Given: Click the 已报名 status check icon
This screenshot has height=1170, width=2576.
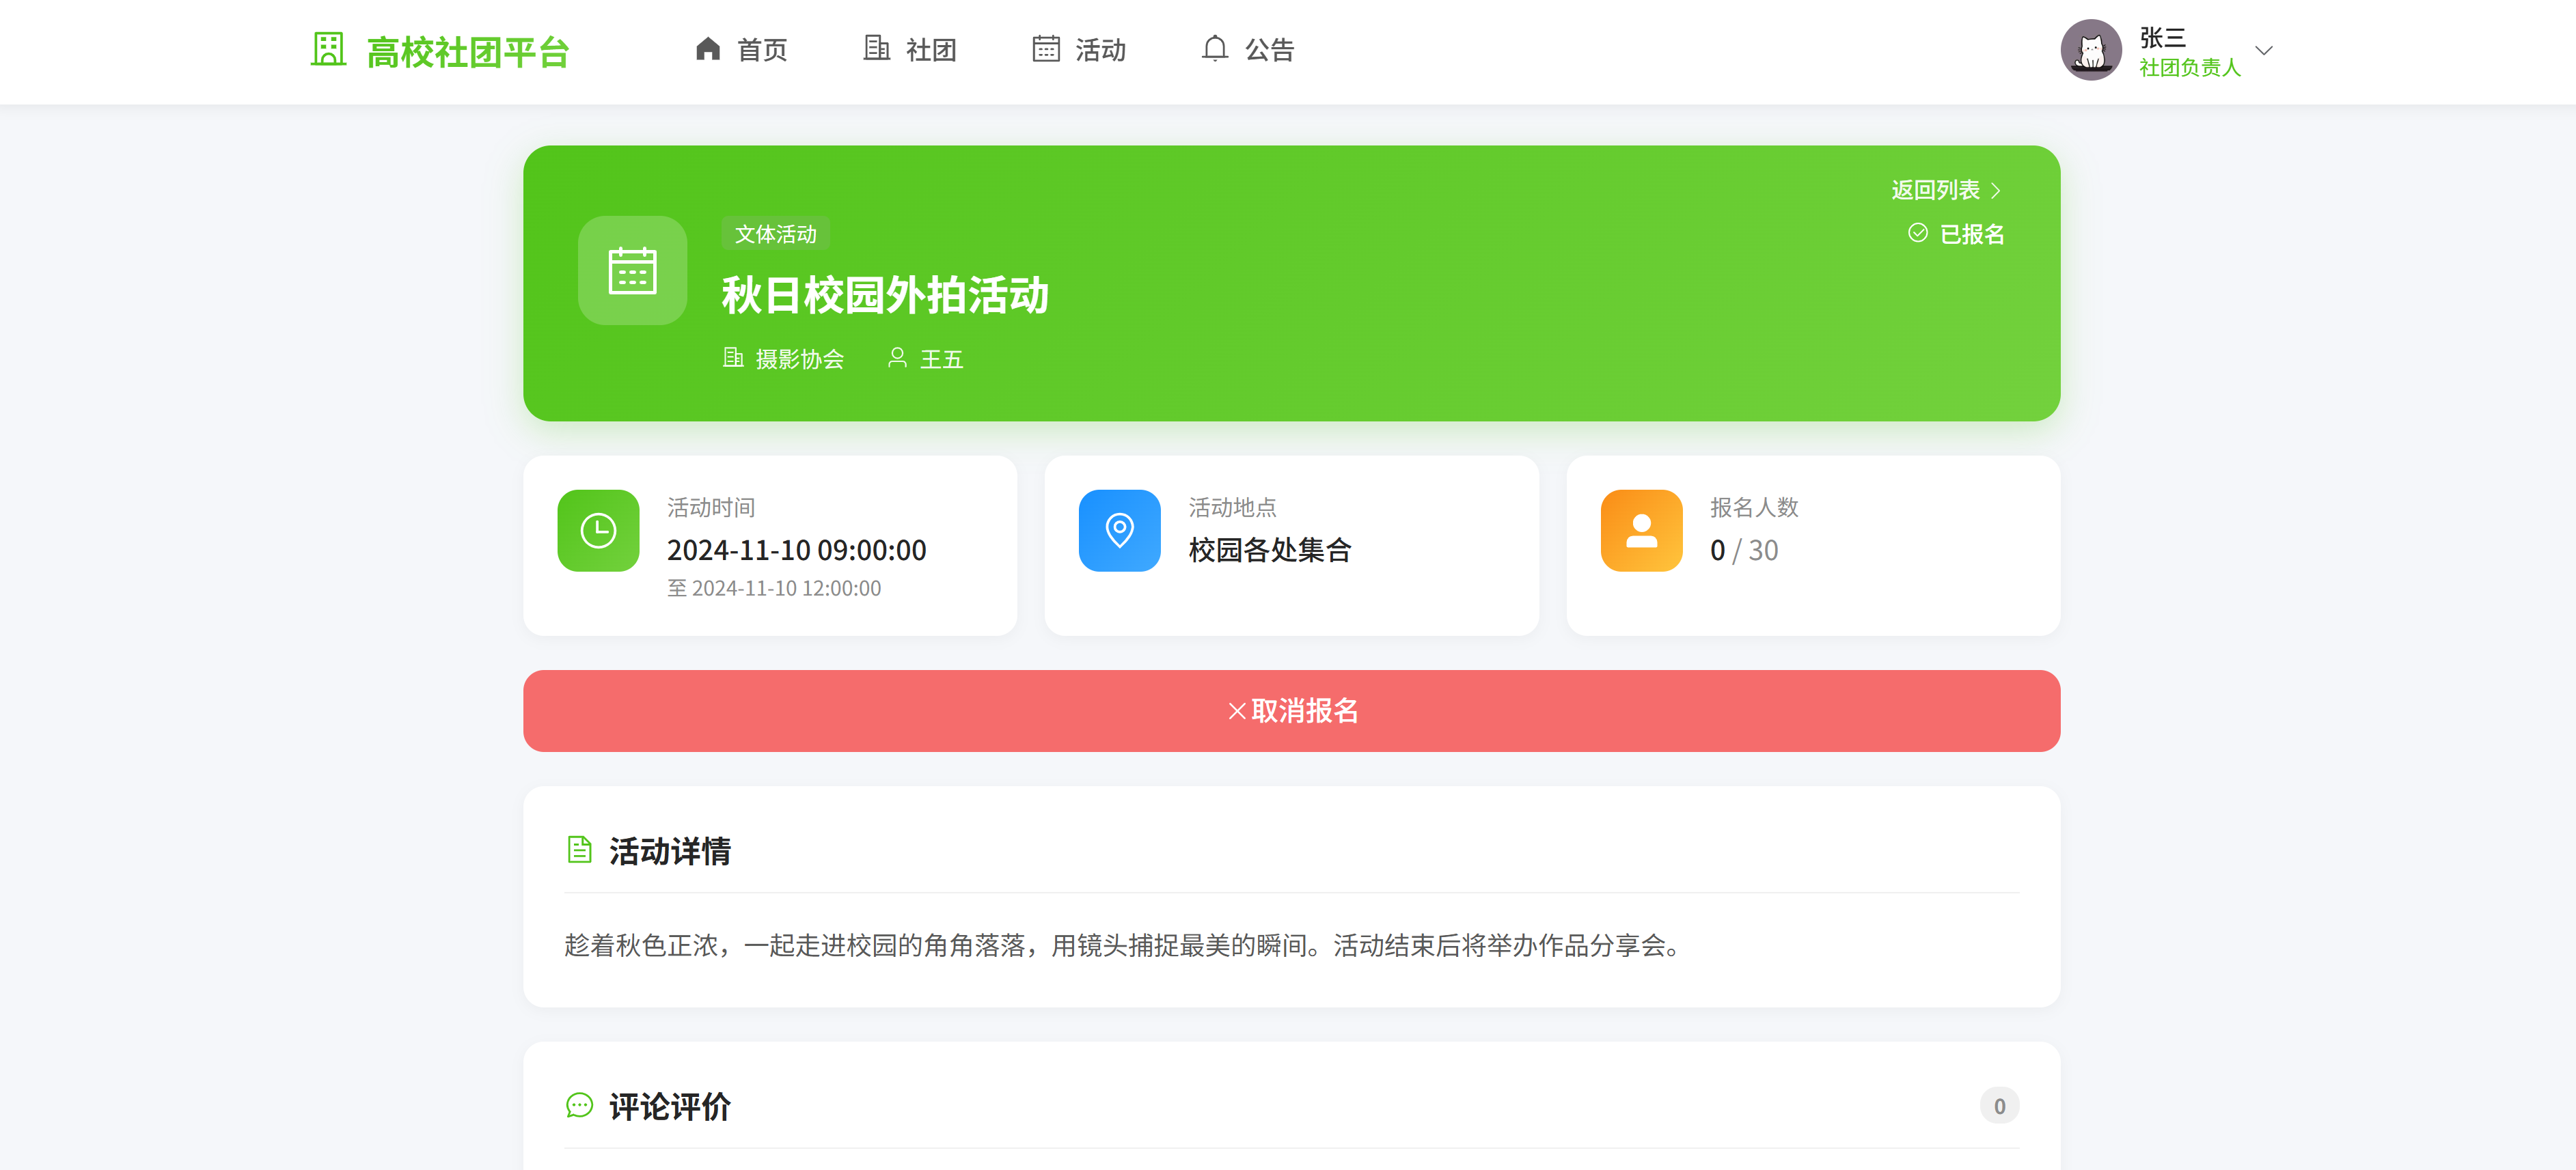Looking at the screenshot, I should coord(1918,233).
